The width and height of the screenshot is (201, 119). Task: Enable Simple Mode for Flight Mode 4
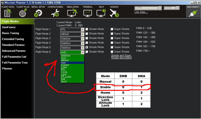pyautogui.click(x=87, y=43)
